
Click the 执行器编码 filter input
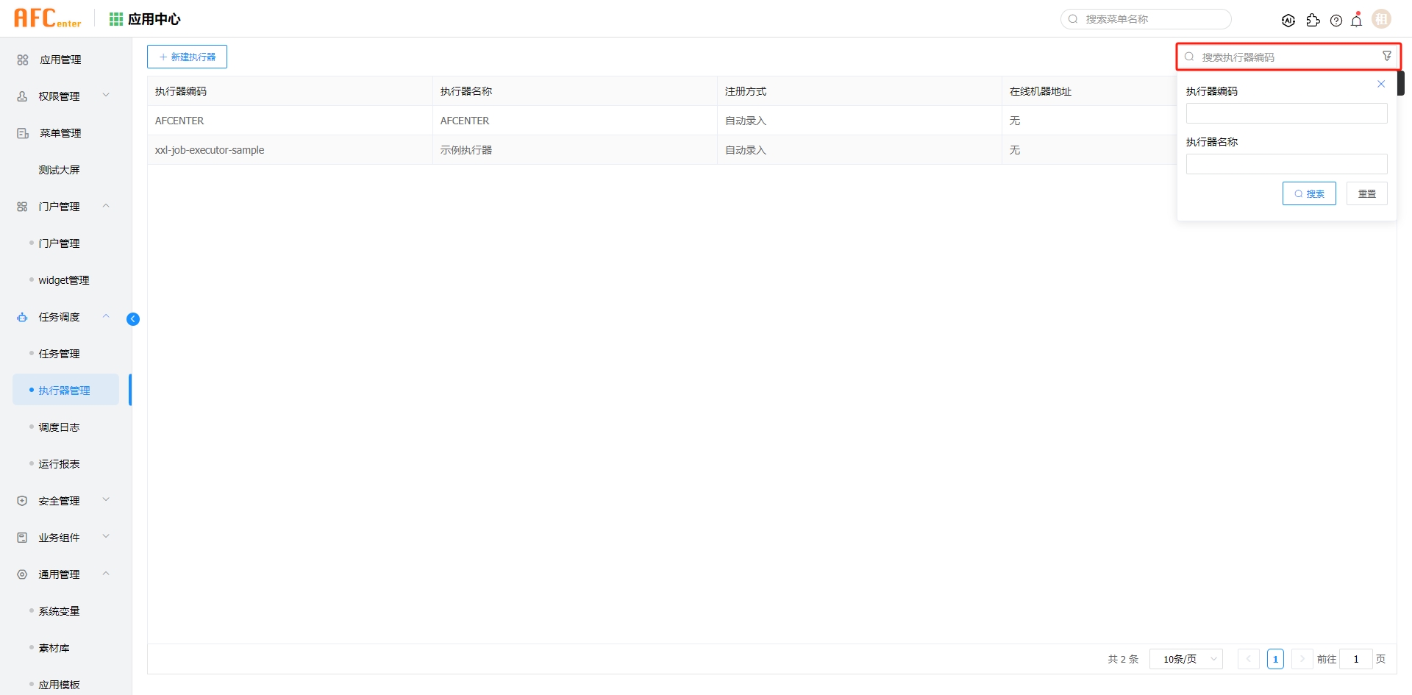1286,113
